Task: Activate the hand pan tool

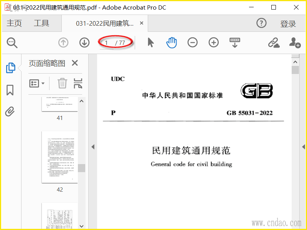Action: [172, 43]
